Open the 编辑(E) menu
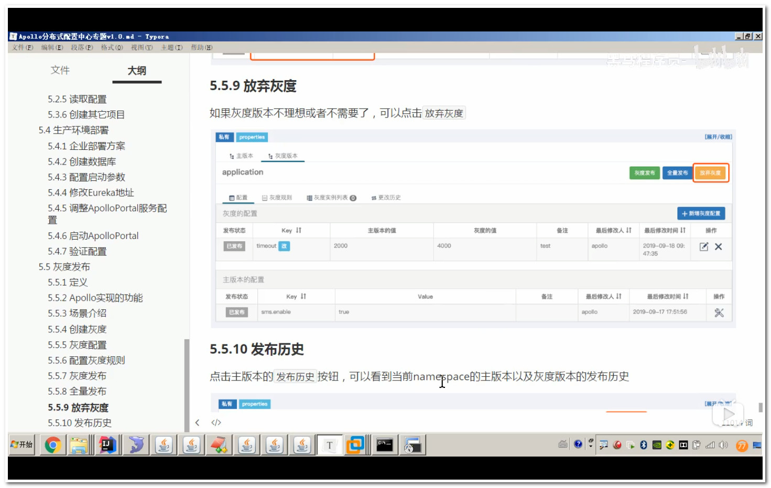The height and width of the screenshot is (488, 771). coord(52,47)
